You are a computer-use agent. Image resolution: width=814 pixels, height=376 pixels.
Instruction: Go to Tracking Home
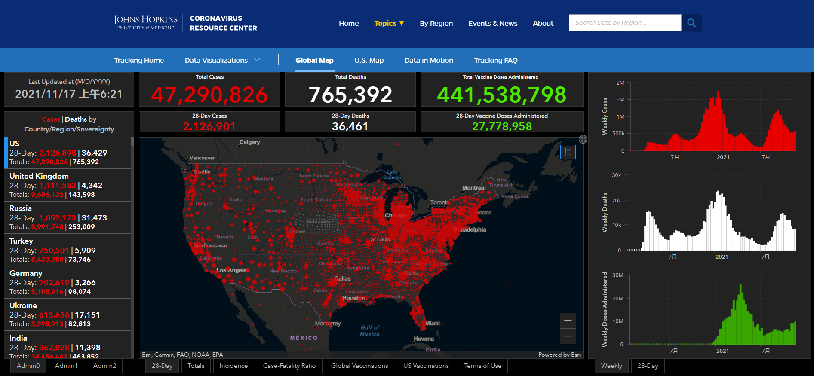pyautogui.click(x=139, y=60)
